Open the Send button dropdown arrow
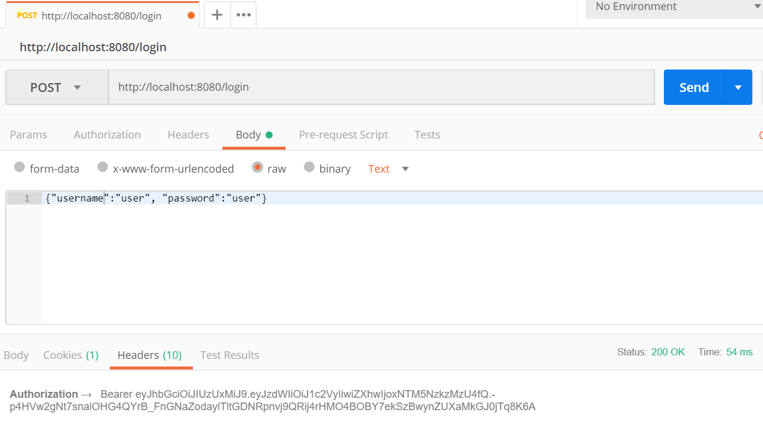The image size is (763, 429). coord(738,87)
